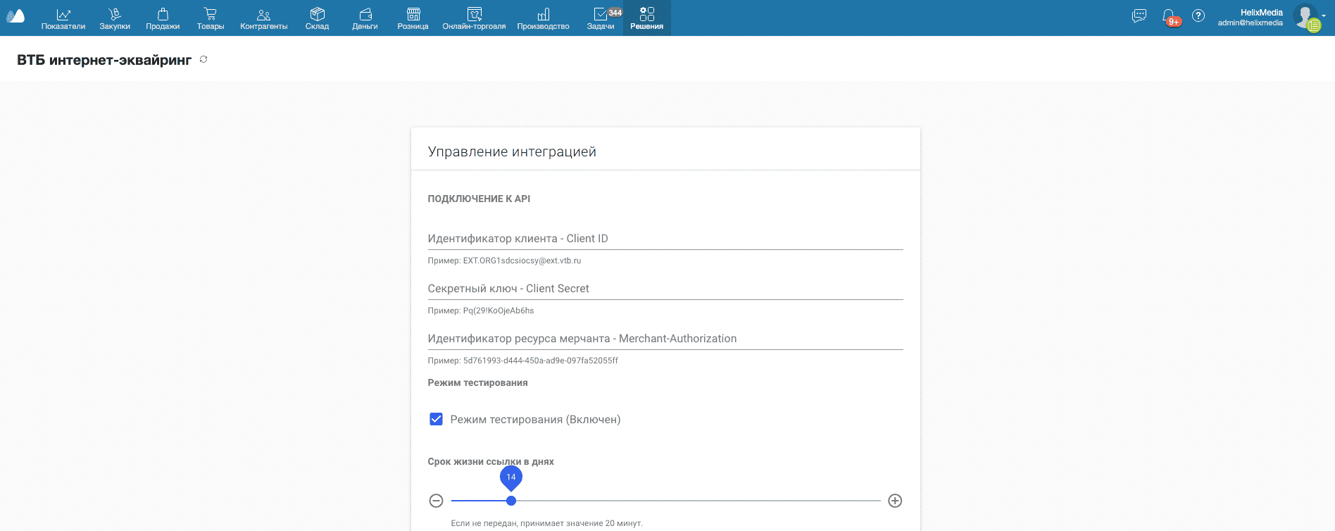
Task: Click the Merchant-Authorization input field
Action: point(665,339)
